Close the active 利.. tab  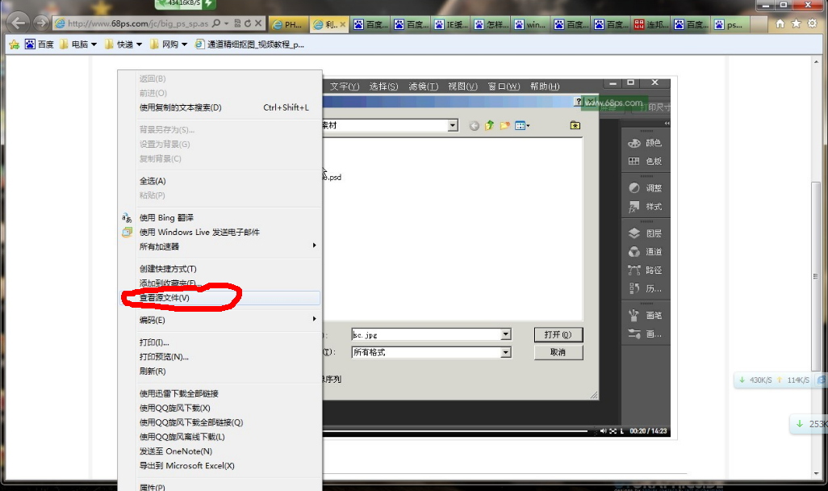click(x=342, y=24)
